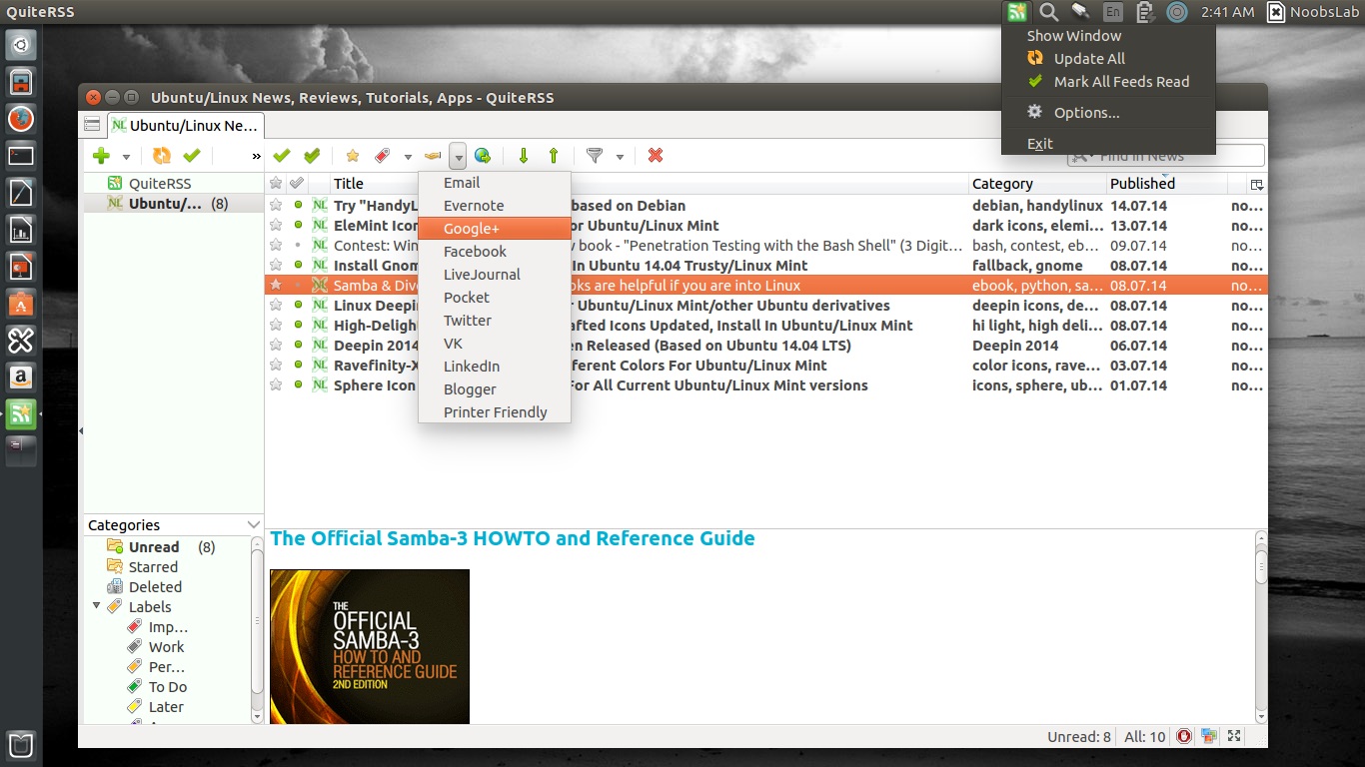
Task: Toggle read status dot on 'Linux Deepin' row
Action: pos(298,306)
